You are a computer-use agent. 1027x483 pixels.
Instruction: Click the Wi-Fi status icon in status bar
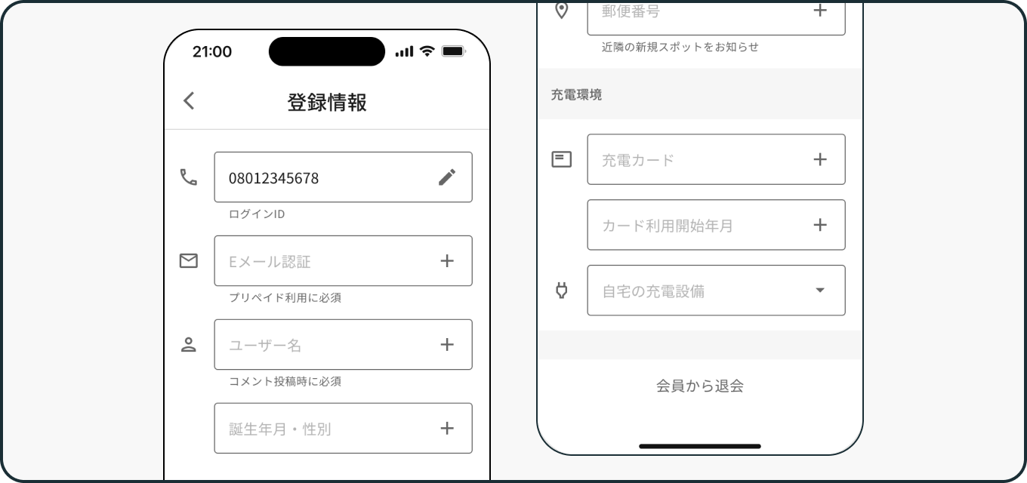[427, 51]
